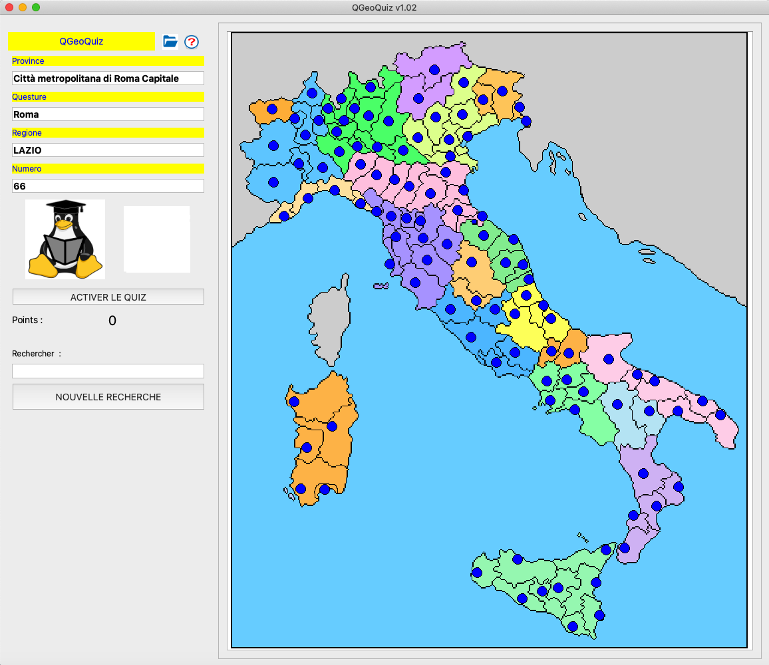Open file with the blue folder icon
The height and width of the screenshot is (665, 769).
point(170,42)
